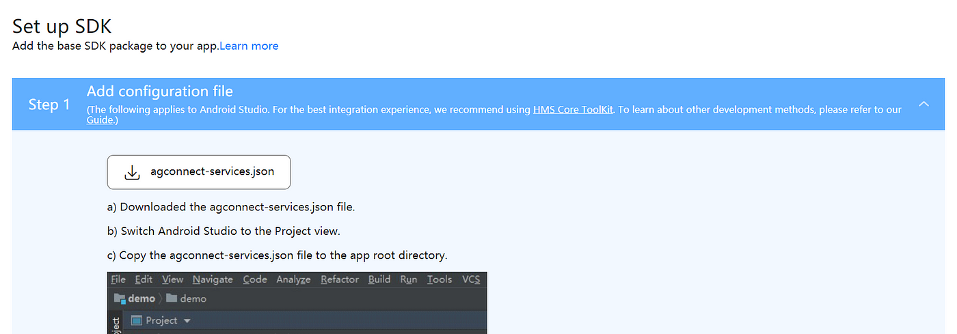
Task: Open the HMS Core ToolKit link
Action: coord(574,109)
